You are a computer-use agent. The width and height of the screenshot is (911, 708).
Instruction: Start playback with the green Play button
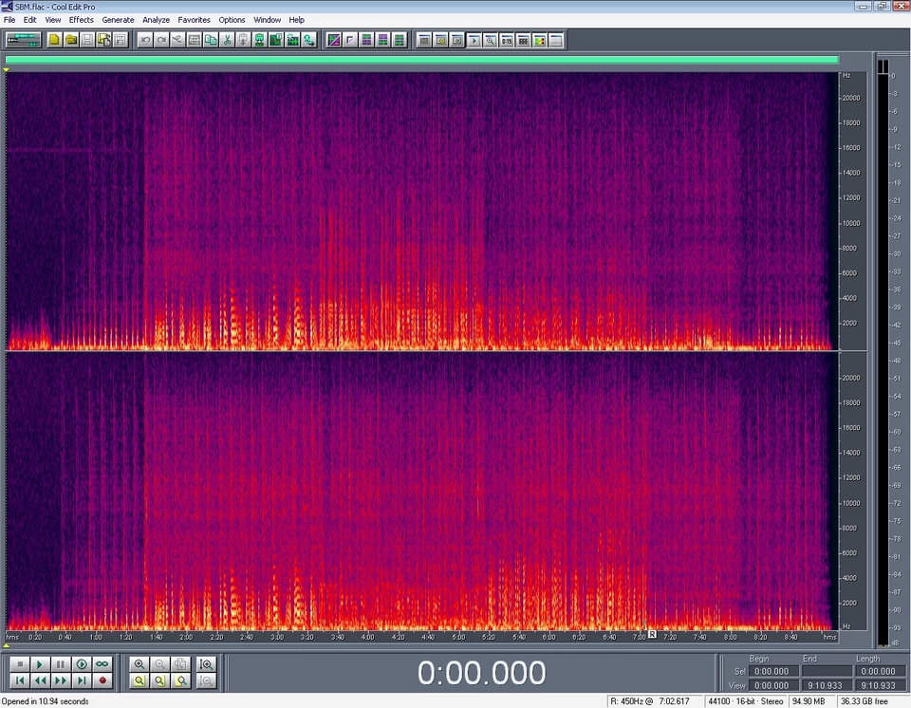click(40, 662)
